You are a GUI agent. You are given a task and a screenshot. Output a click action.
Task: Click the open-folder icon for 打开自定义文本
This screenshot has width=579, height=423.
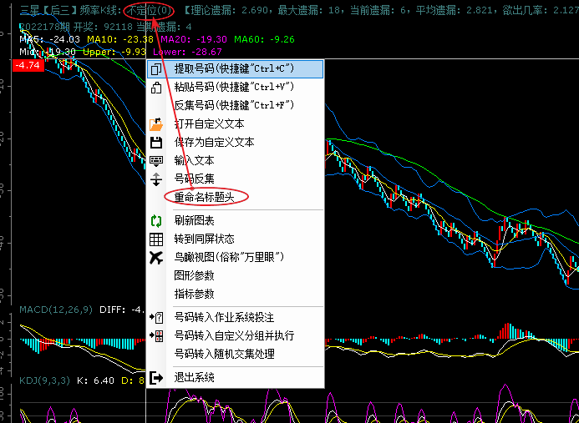pyautogui.click(x=156, y=124)
